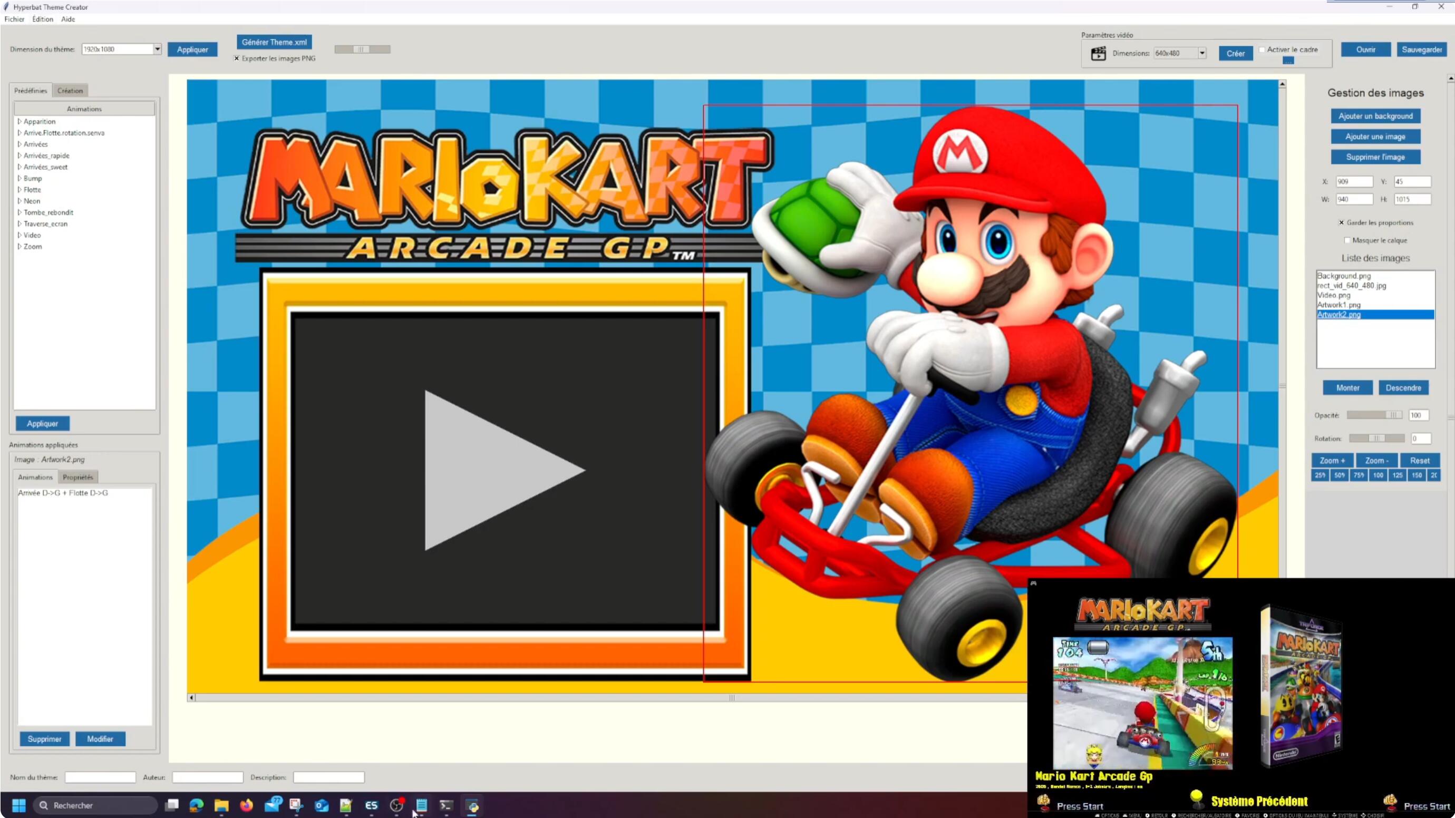This screenshot has height=818, width=1455.
Task: Click the slider next to Générer Theme.xml
Action: pos(362,50)
